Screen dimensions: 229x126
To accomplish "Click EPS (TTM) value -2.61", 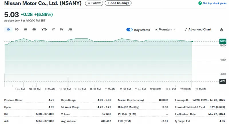I will coord(165,121).
